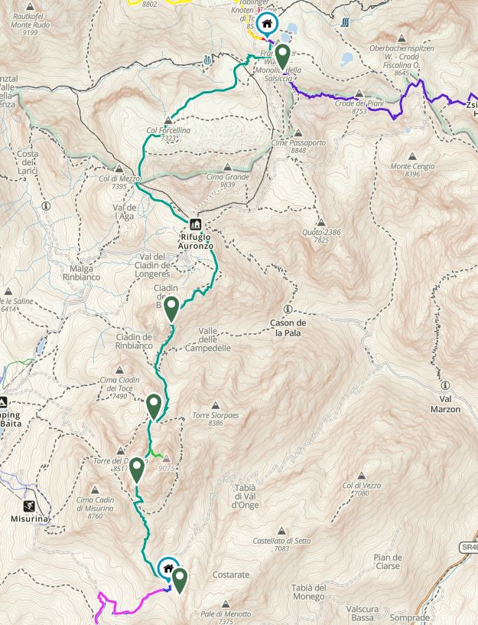Select the Torre Siorpaes peak triangle
Screen dimensions: 478x625
coord(216,406)
